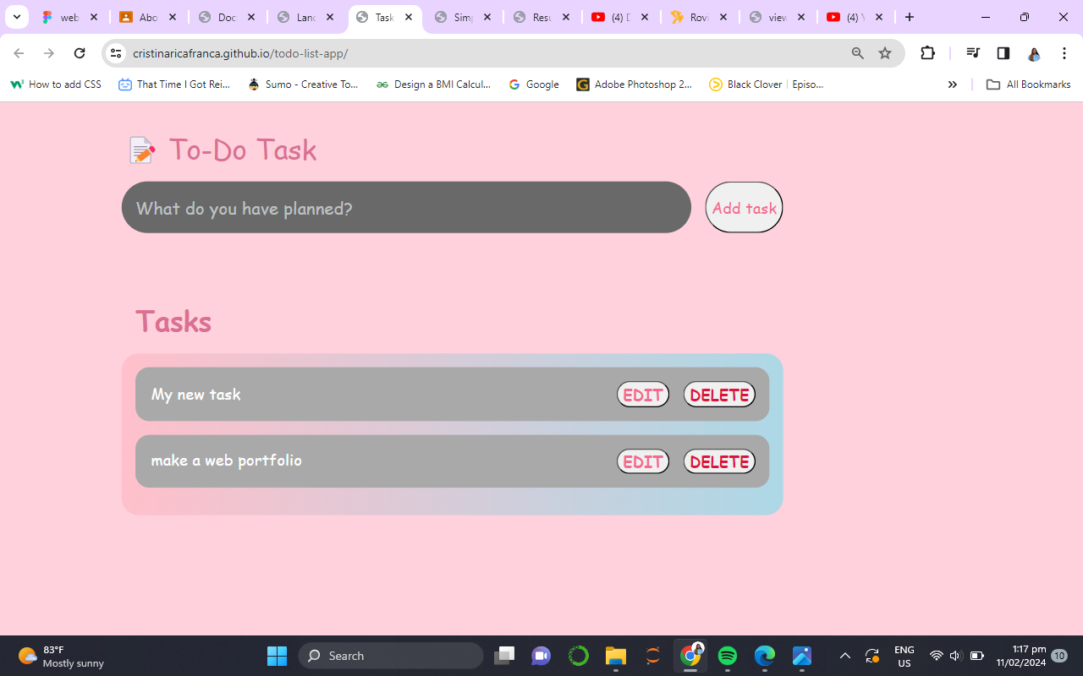
Task: Open File Explorer from the taskbar
Action: (x=615, y=656)
